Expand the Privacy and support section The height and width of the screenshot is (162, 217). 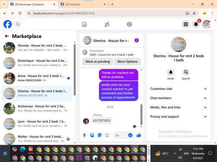[x=178, y=117]
